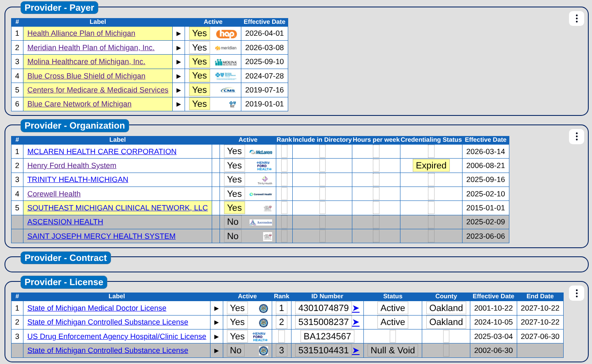This screenshot has width=592, height=364.
Task: Click the effective date 2026-04-01
Action: click(x=265, y=33)
